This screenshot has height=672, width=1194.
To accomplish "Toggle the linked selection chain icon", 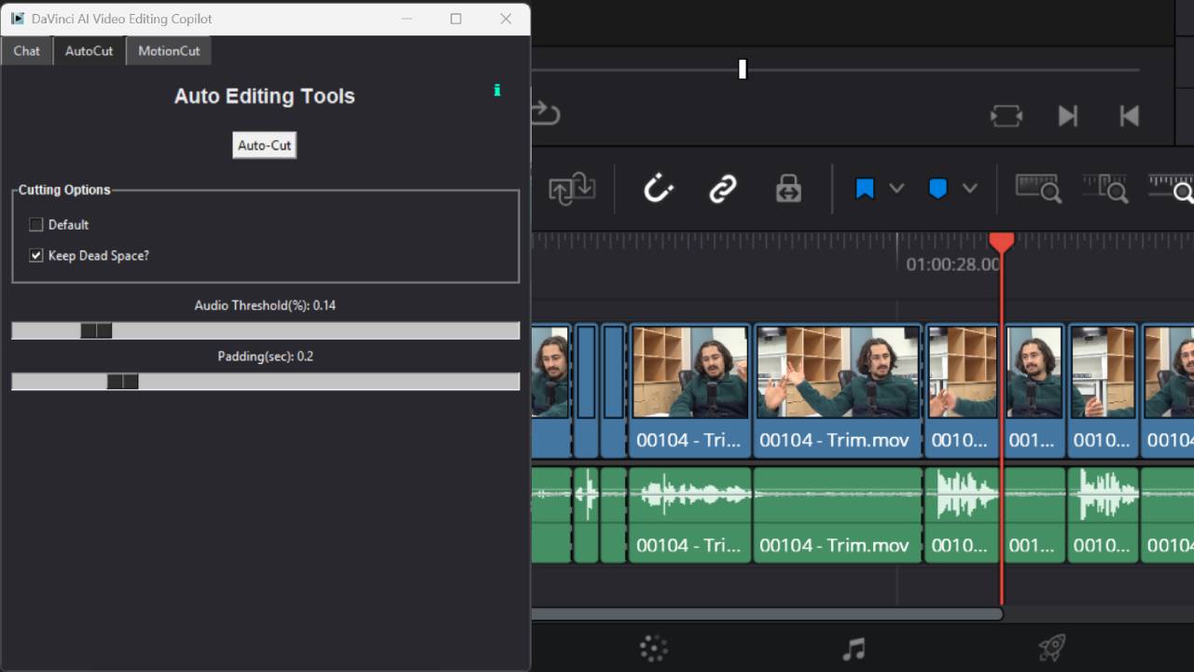I will [x=723, y=189].
